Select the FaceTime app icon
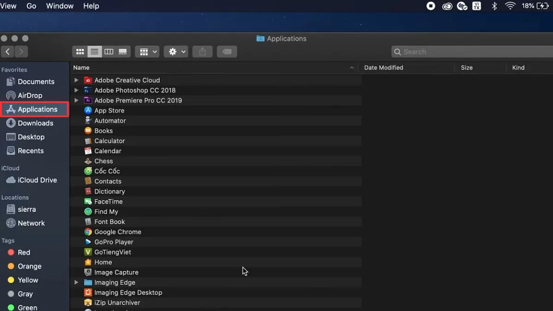This screenshot has height=311, width=553. (x=88, y=202)
